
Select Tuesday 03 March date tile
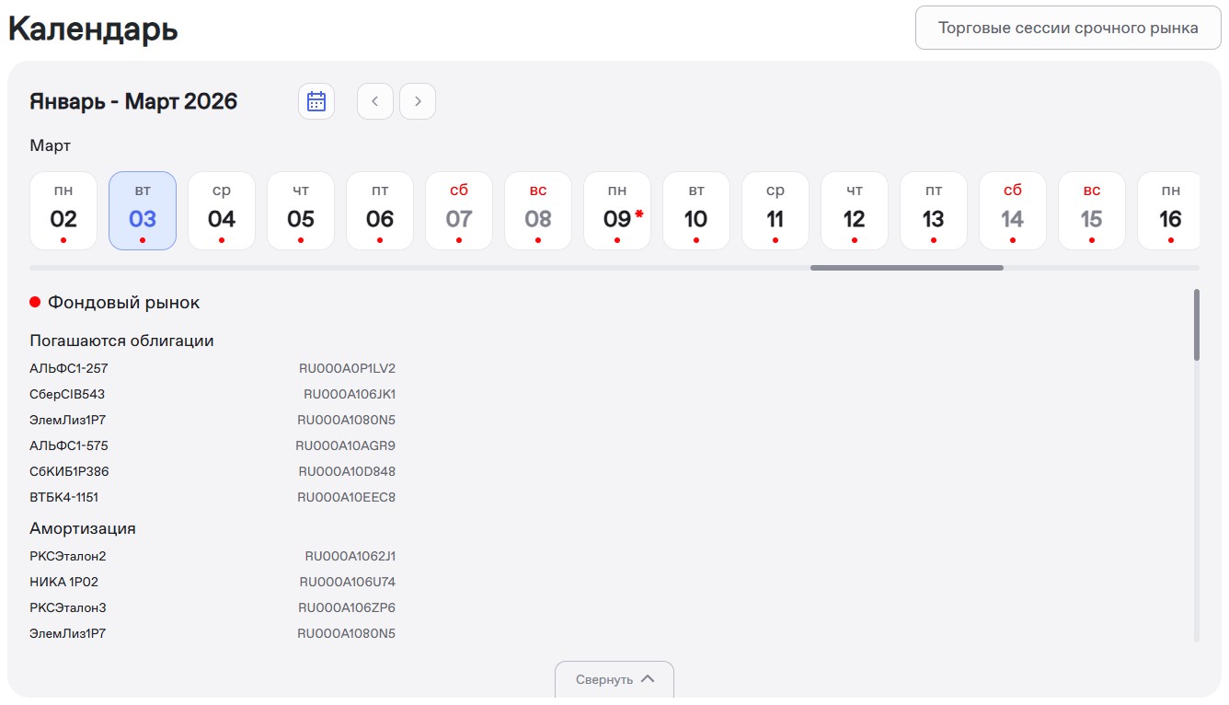tap(143, 211)
